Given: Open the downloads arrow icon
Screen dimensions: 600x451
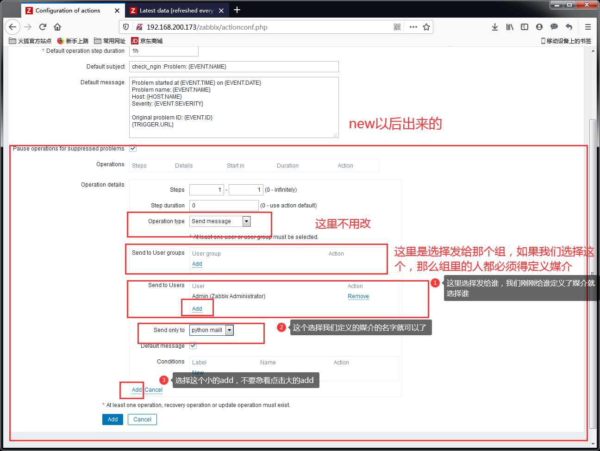Looking at the screenshot, I should tap(495, 27).
